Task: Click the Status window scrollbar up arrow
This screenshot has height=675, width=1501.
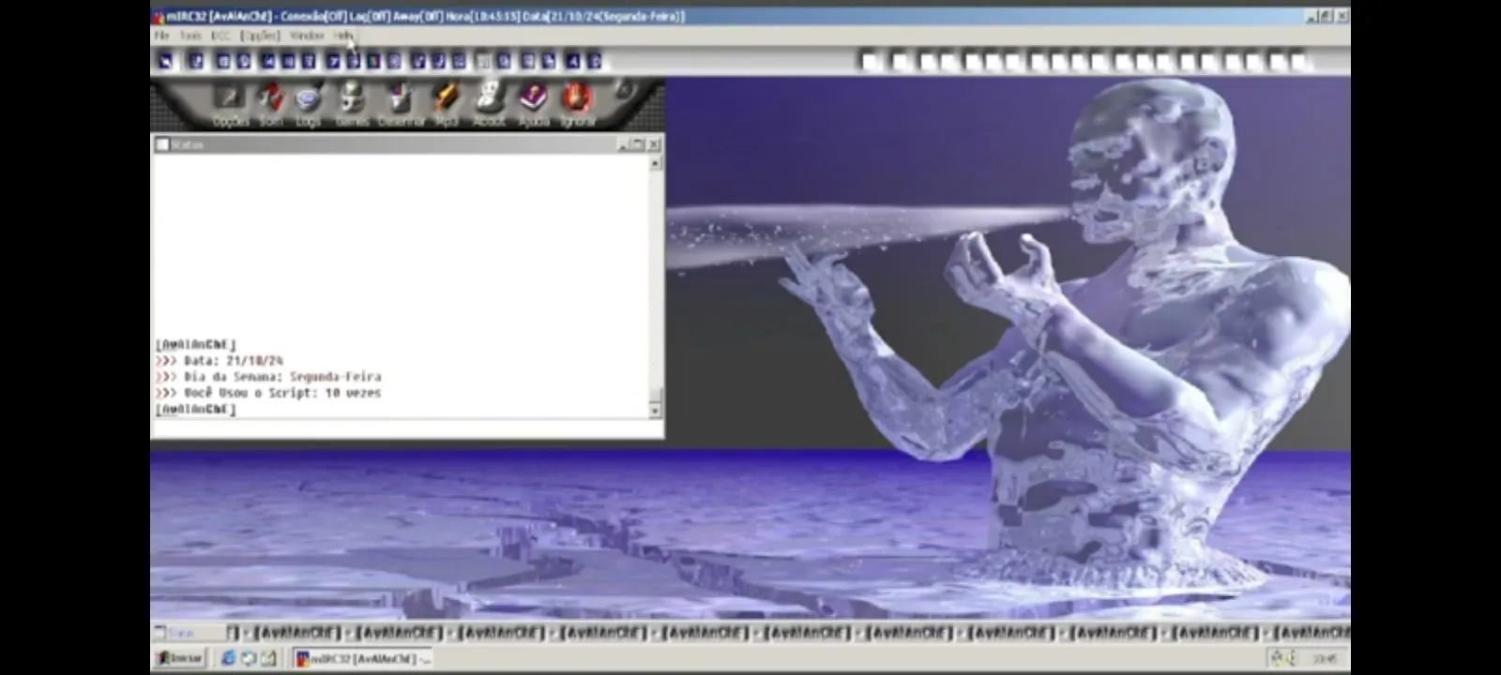Action: (655, 163)
